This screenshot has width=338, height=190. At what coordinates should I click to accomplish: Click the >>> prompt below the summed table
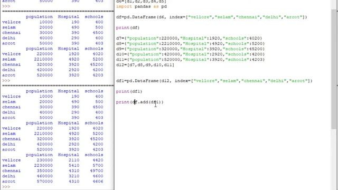(6, 186)
